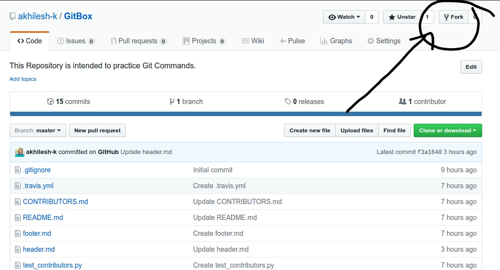Open akhilesh-k in latest commit line
Screen dimensions: 500x270
coord(41,152)
